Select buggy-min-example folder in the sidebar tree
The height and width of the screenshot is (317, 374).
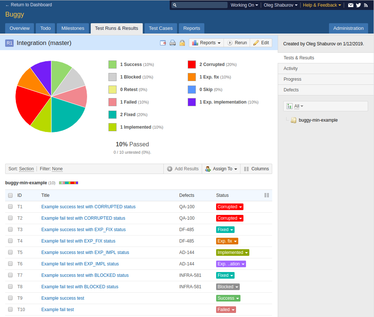[x=318, y=120]
